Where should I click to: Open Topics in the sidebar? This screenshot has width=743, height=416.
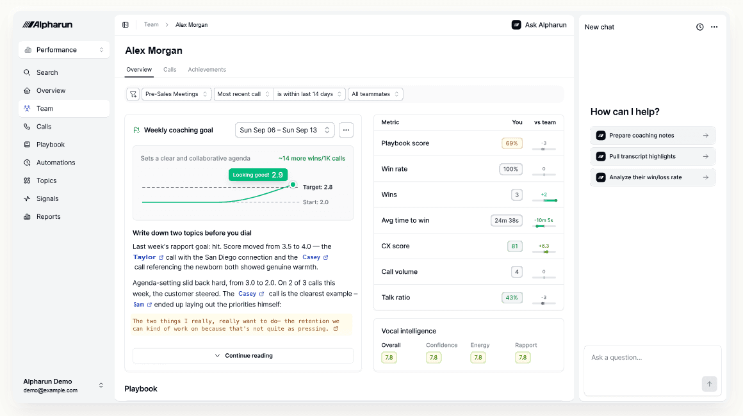(x=64, y=180)
